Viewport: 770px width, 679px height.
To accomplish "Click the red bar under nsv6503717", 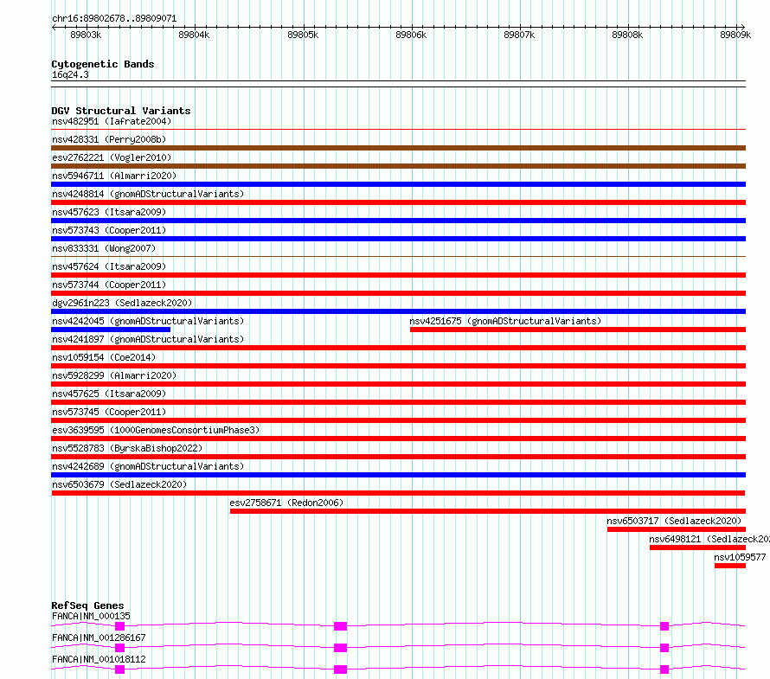I will (x=677, y=529).
